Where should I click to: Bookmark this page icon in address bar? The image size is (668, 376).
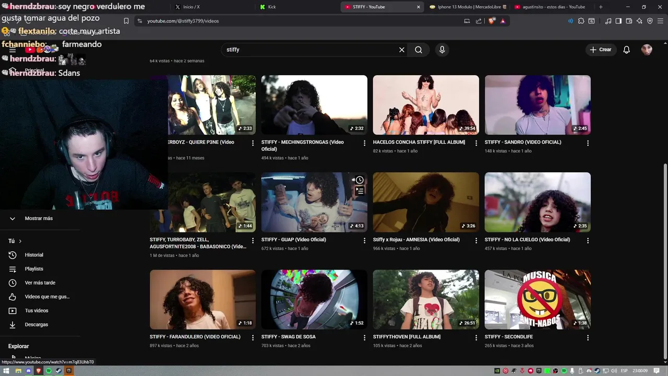point(126,21)
